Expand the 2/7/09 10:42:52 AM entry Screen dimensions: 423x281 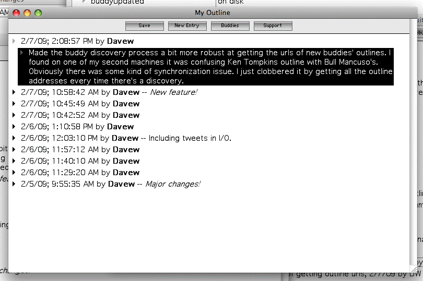14,115
